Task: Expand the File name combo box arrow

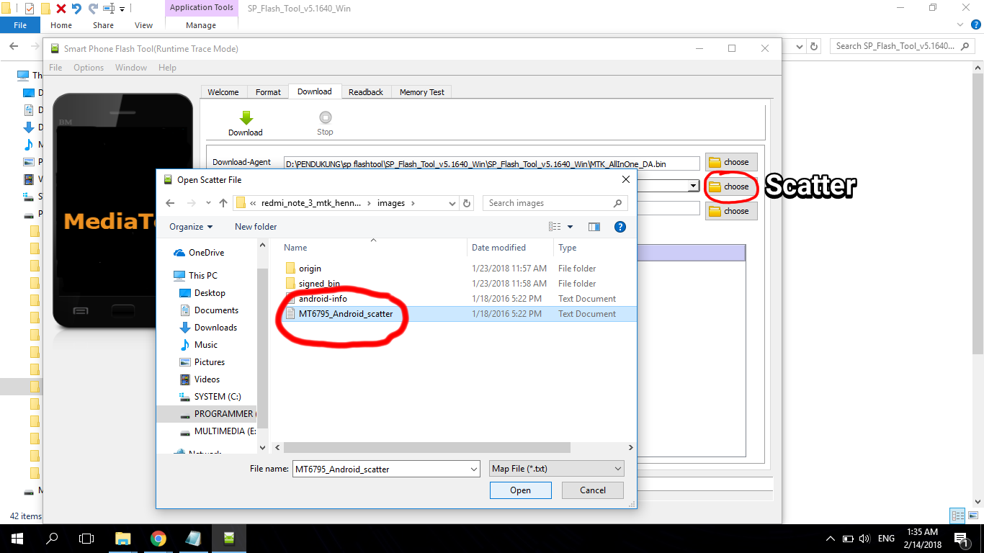Action: click(x=473, y=469)
